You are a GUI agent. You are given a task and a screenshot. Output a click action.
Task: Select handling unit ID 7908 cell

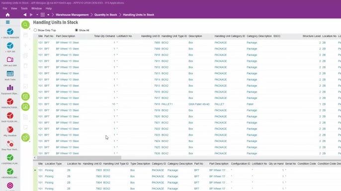[157, 43]
